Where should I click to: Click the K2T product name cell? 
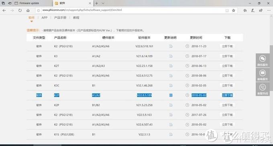(57, 66)
